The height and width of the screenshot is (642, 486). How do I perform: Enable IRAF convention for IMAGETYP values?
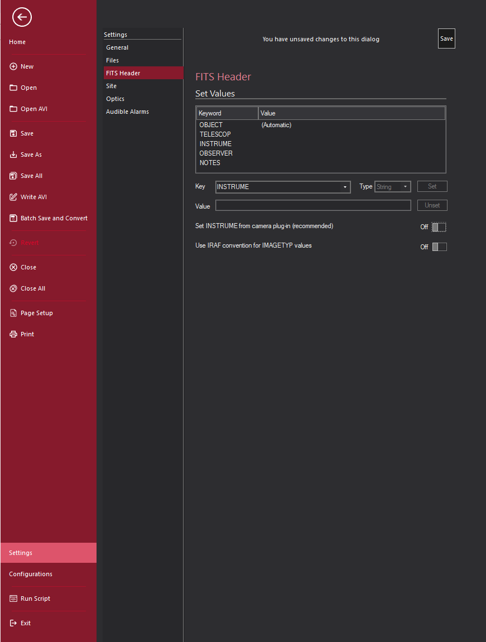pyautogui.click(x=439, y=247)
